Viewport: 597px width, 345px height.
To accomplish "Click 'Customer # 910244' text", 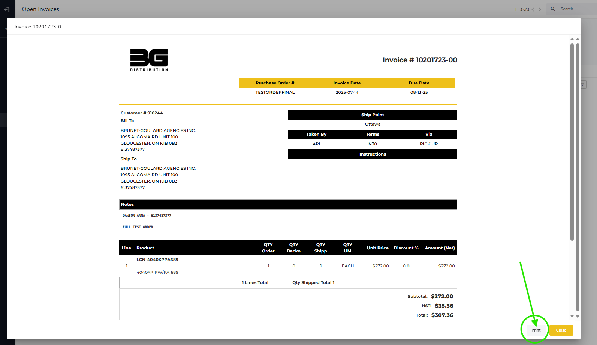I will [x=142, y=113].
